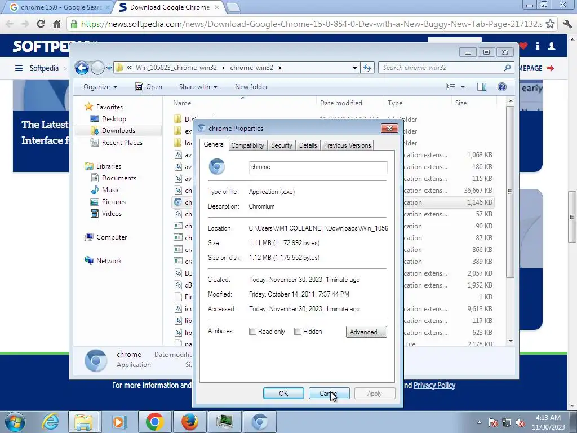Select Desktop in Favorites
The height and width of the screenshot is (433, 577).
(x=114, y=119)
